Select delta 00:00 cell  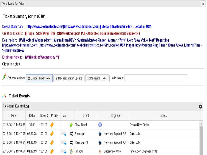pos(32,125)
